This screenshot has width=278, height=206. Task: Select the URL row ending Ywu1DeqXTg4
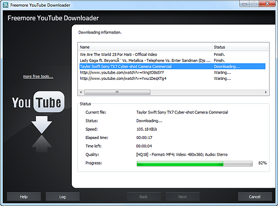click(x=172, y=78)
